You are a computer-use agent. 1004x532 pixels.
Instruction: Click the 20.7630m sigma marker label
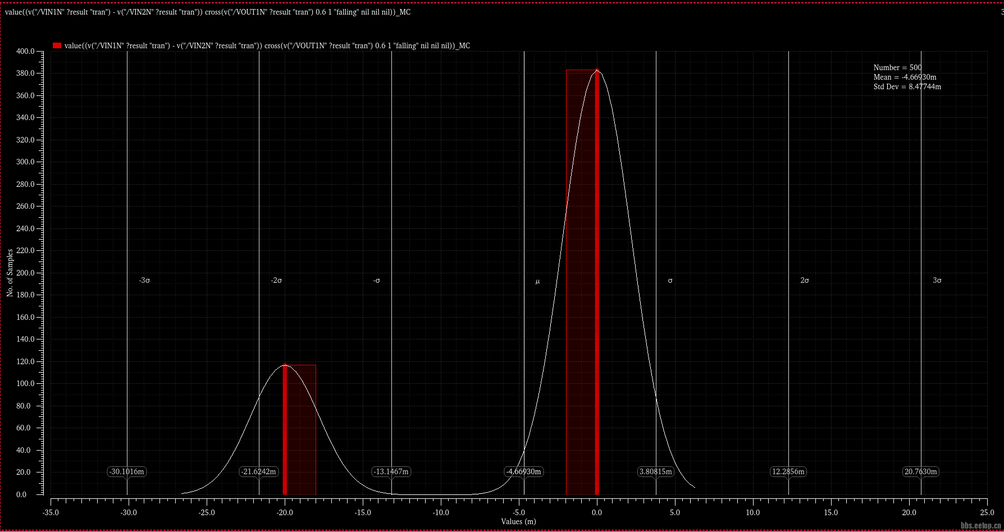pyautogui.click(x=921, y=471)
